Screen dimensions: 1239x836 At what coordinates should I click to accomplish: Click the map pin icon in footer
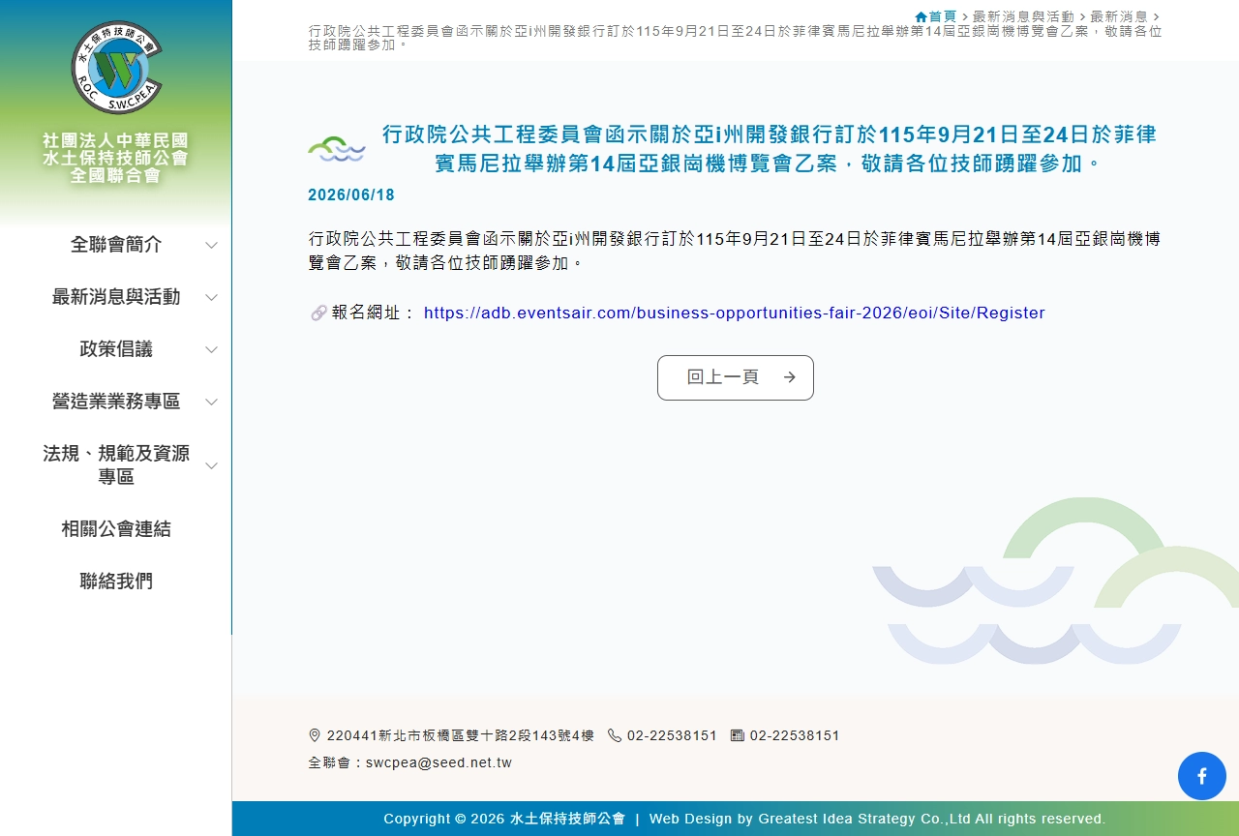(315, 735)
